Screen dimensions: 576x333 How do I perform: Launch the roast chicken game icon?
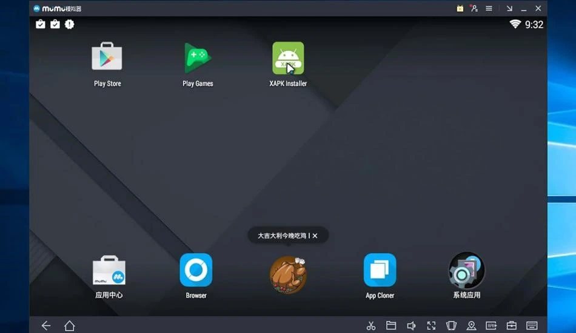(x=288, y=274)
